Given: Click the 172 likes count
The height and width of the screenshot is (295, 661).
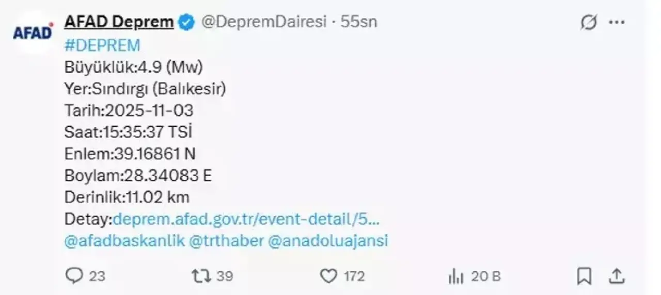Looking at the screenshot, I should click(x=354, y=276).
